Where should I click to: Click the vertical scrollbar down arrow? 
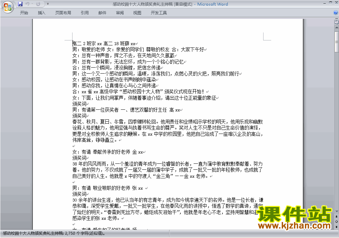[337, 211]
